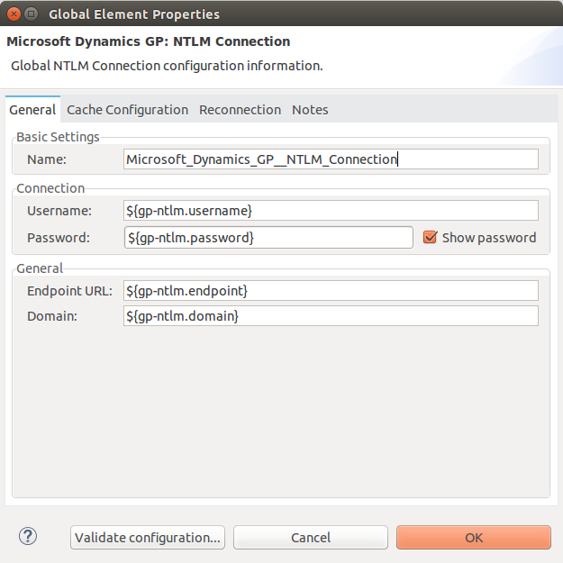
Task: Focus the Domain input field
Action: [331, 316]
